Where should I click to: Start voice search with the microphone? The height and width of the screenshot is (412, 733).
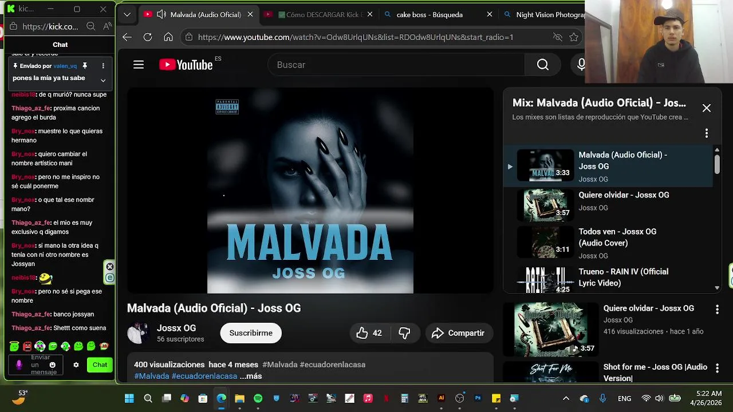click(581, 65)
